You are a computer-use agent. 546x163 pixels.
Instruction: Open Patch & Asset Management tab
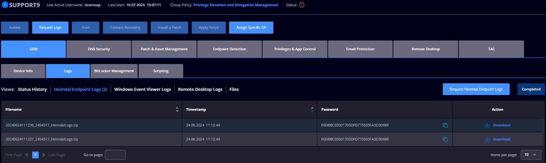point(164,49)
